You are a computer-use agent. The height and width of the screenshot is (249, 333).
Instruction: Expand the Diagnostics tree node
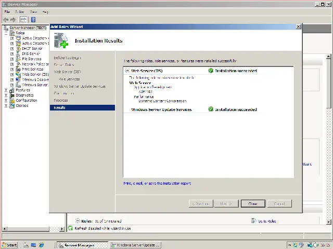[x=6, y=95]
